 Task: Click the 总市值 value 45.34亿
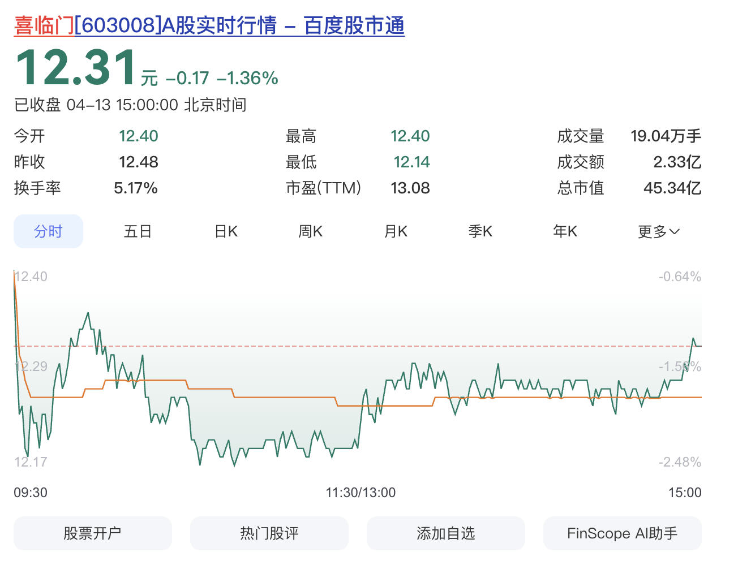(x=672, y=188)
